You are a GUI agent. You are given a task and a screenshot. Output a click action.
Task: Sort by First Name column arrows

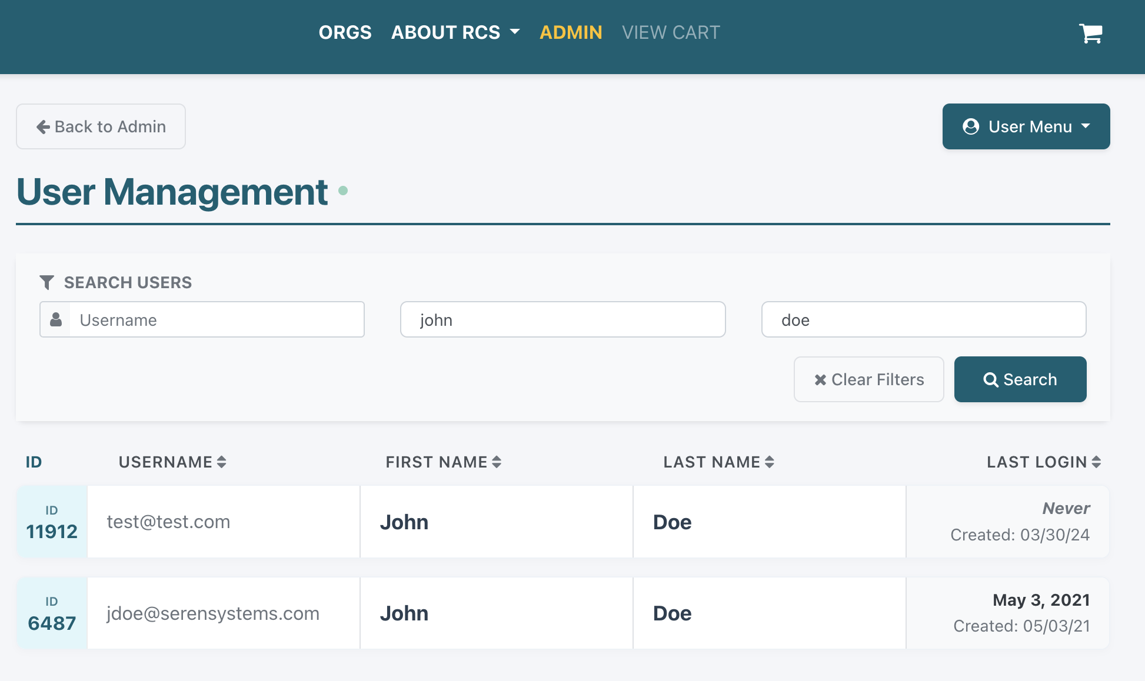tap(497, 462)
